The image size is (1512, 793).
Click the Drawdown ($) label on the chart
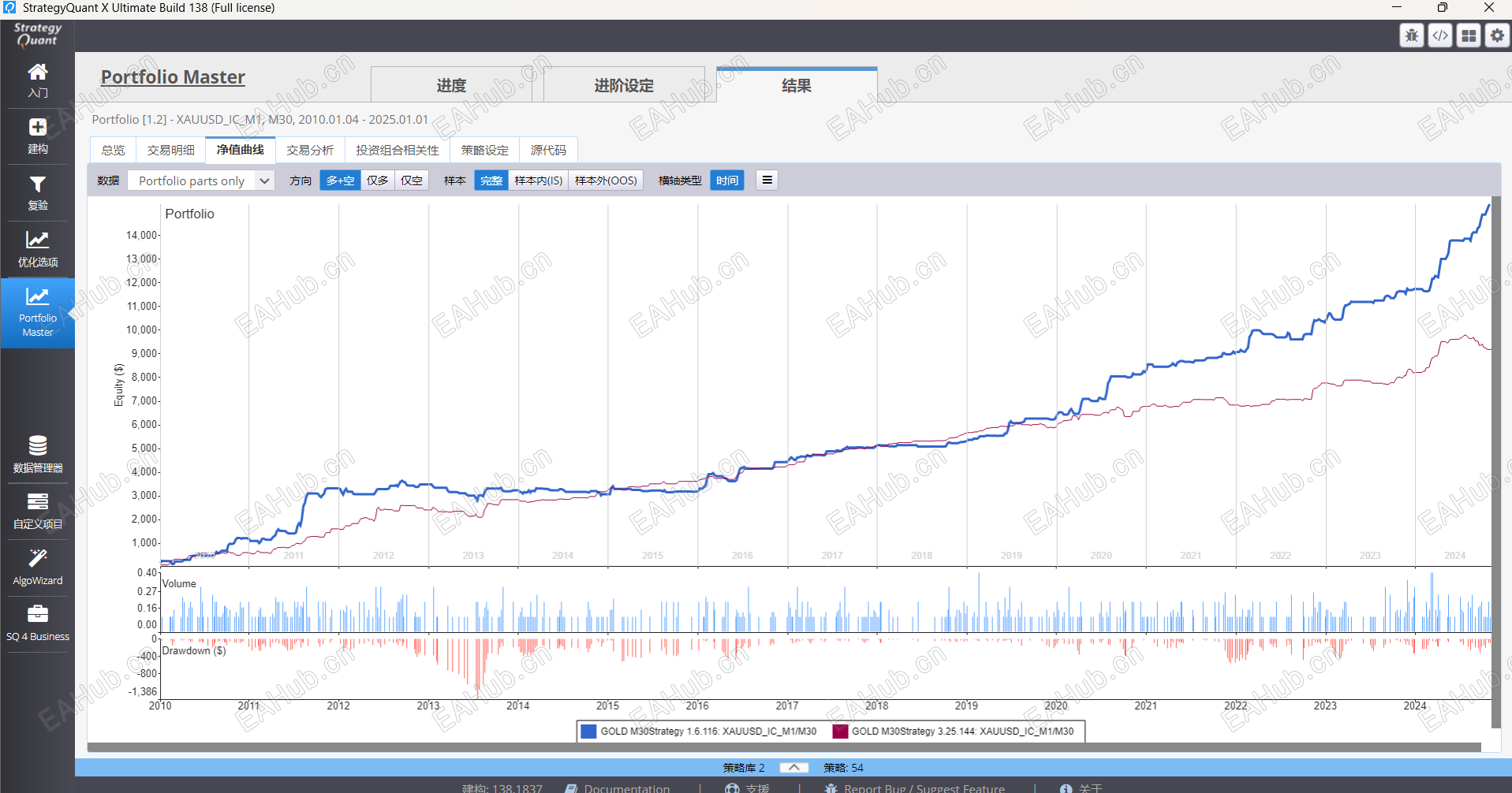click(194, 650)
